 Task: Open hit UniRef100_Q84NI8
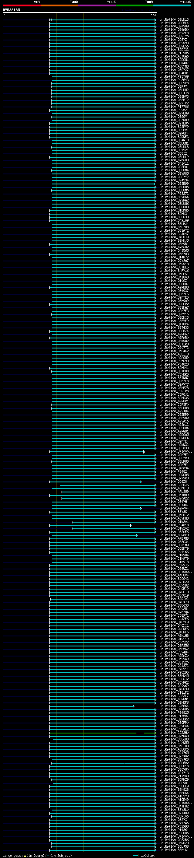174,140
